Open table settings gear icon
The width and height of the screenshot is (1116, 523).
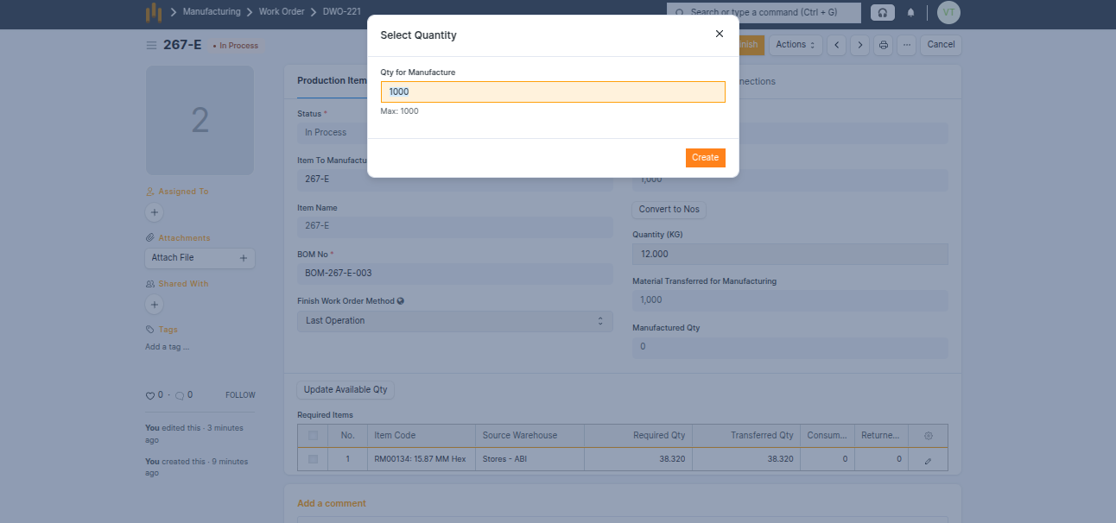[x=928, y=436]
